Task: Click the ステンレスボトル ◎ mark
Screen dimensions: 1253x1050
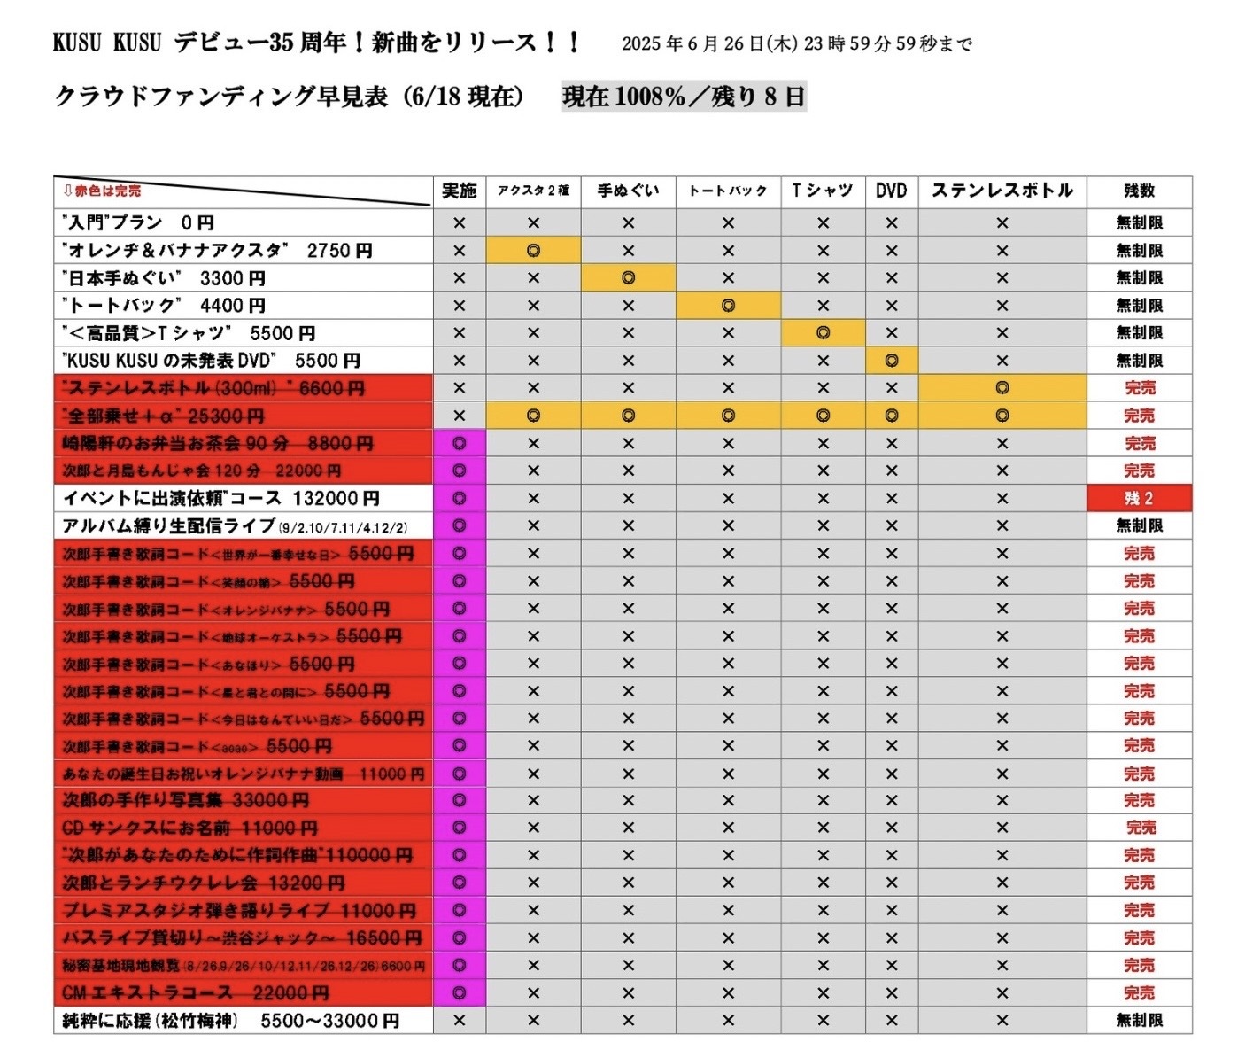Action: click(x=1002, y=387)
